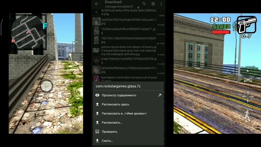Tap the red health bar
Image resolution: width=261 pixels, height=147 pixels.
pyautogui.click(x=221, y=32)
